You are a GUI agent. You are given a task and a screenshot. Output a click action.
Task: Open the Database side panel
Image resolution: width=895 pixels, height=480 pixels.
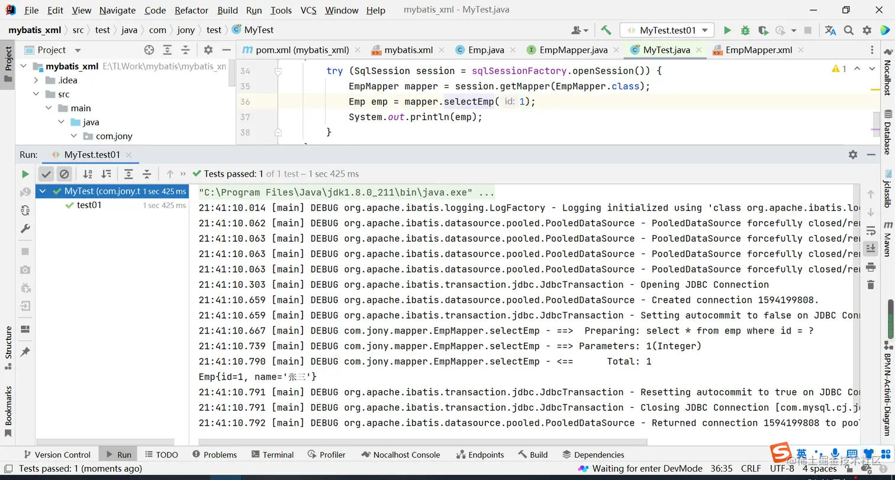pos(888,132)
